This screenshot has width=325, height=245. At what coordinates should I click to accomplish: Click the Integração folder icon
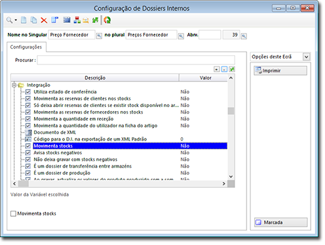[21, 85]
